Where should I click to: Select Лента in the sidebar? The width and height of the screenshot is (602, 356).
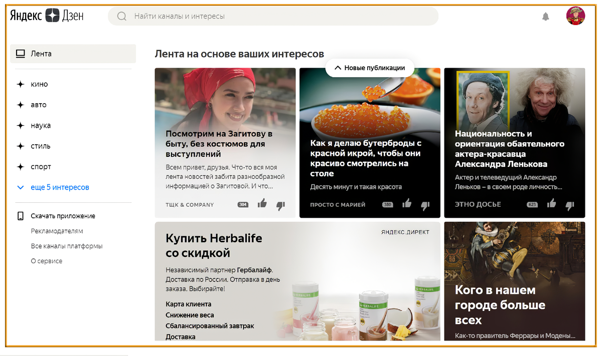[x=73, y=54]
